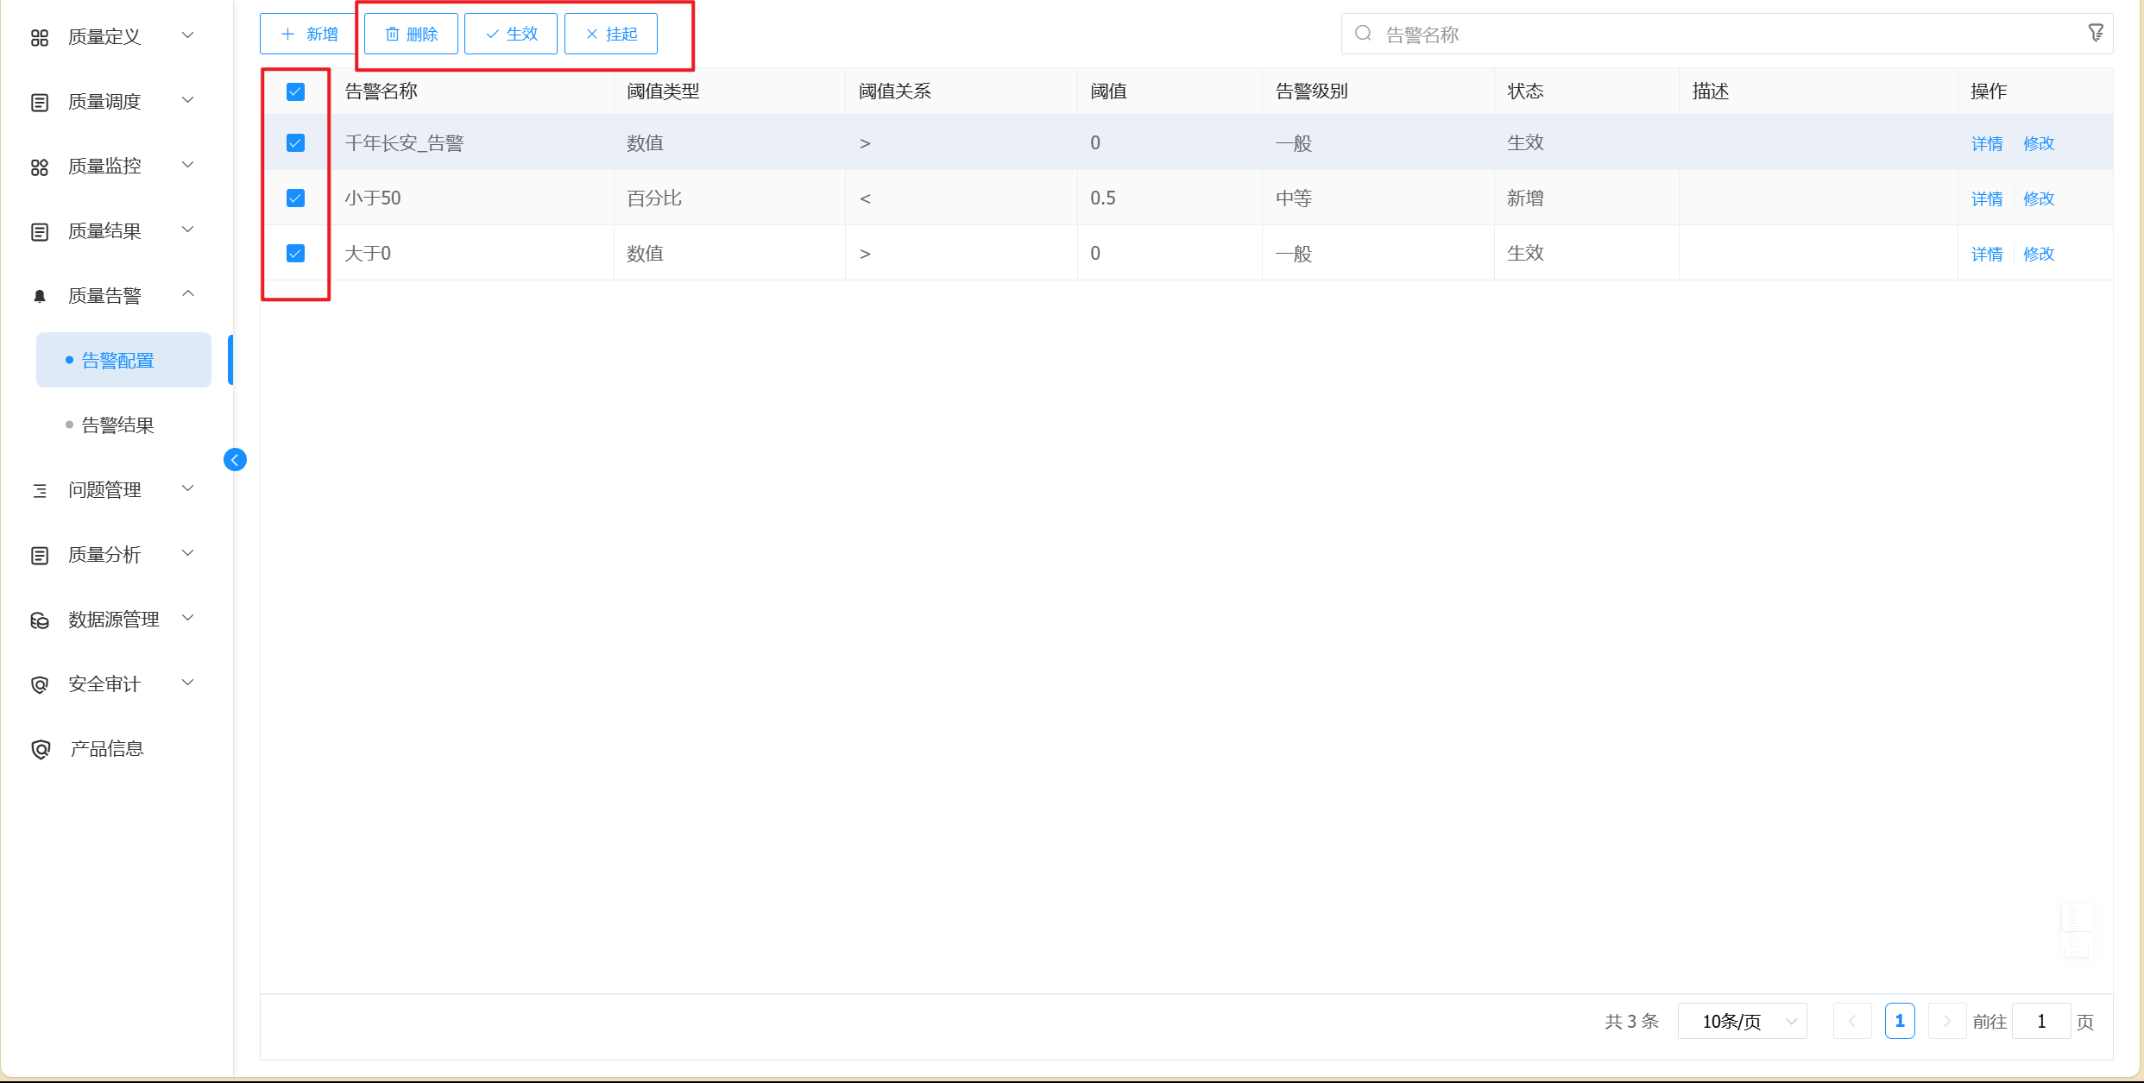Open 详情 link for 大于0 row
Image resolution: width=2144 pixels, height=1083 pixels.
(x=1986, y=254)
